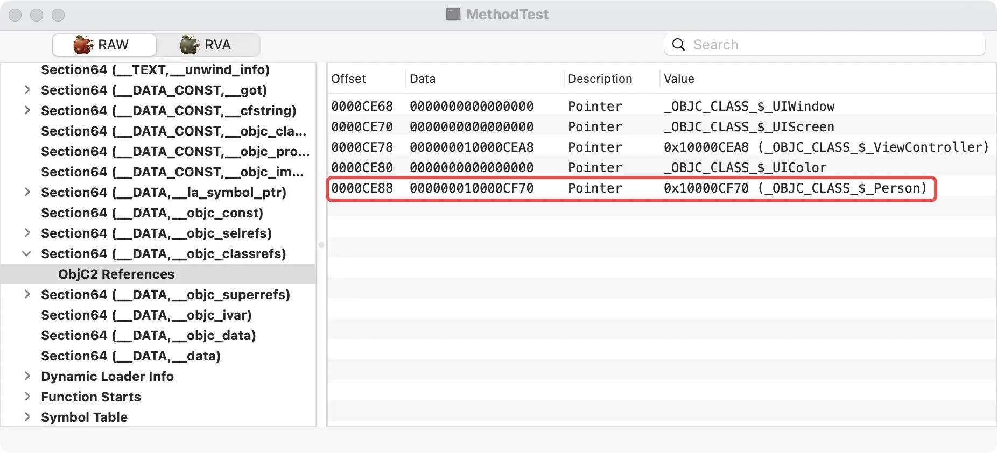
Task: Collapse Section64 __DATA,__objc_classrefs
Action: [x=26, y=253]
